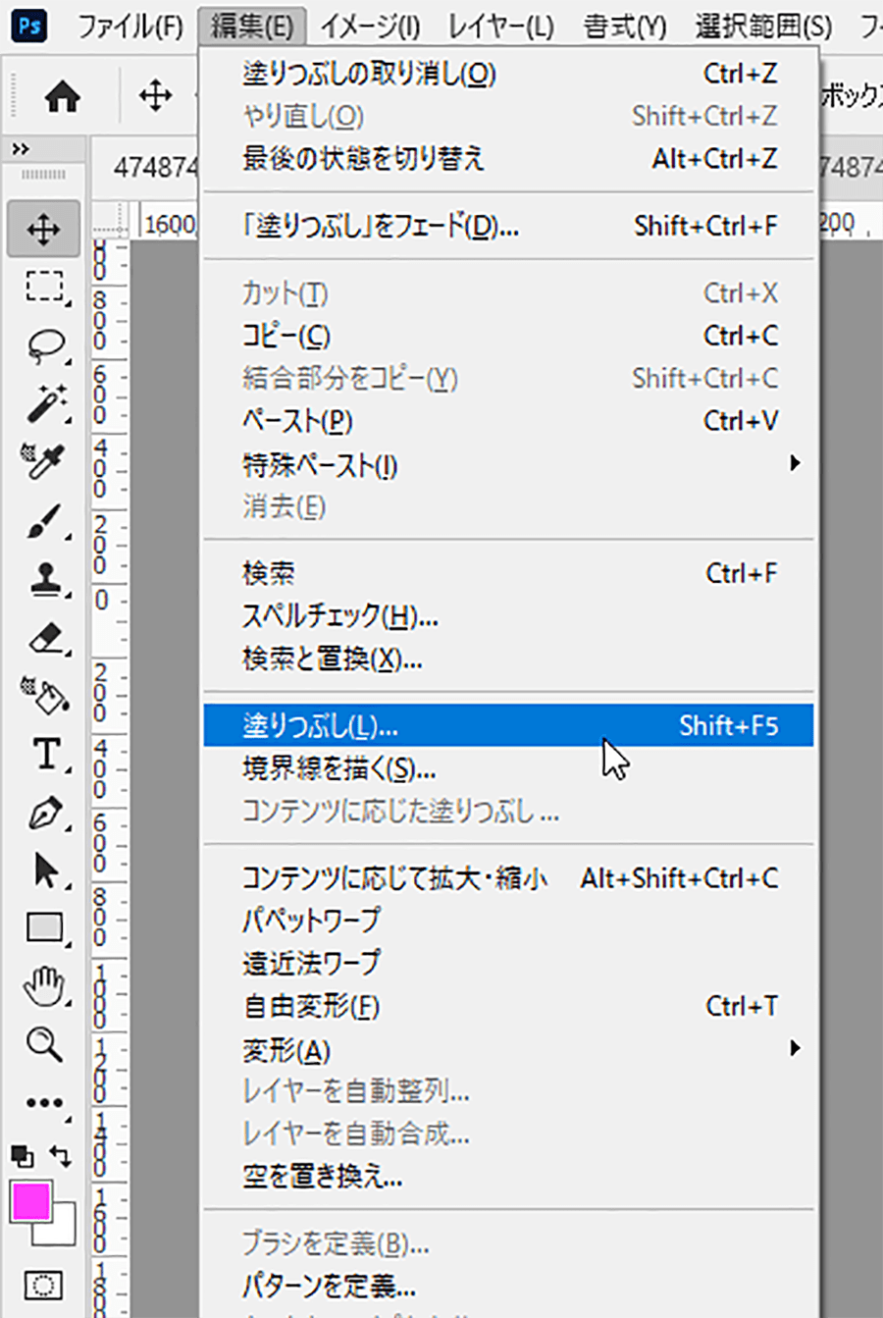Expand the 特殊ペースト(I) submenu
This screenshot has width=883, height=1318.
coord(508,464)
